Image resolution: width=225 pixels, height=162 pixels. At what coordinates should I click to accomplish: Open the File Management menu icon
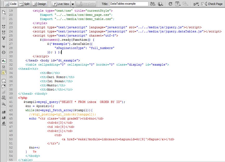pyautogui.click(x=153, y=4)
